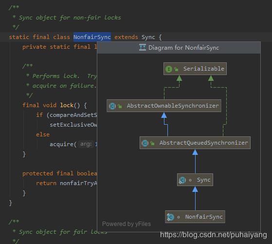Select the AbstractOwnableSynchronizer class node

tap(164, 106)
